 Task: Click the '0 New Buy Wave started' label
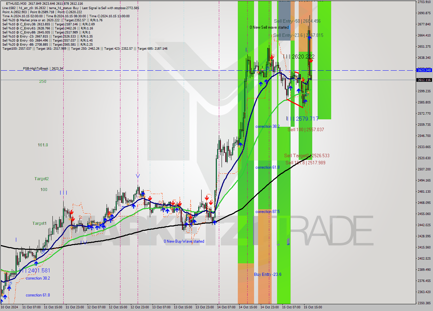click(x=184, y=241)
